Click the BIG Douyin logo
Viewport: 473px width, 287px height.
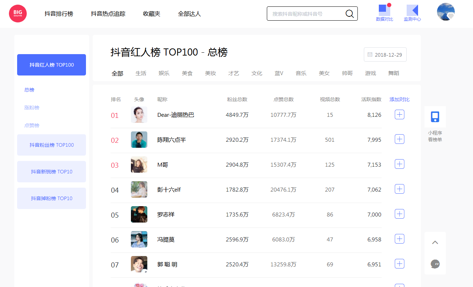click(18, 14)
